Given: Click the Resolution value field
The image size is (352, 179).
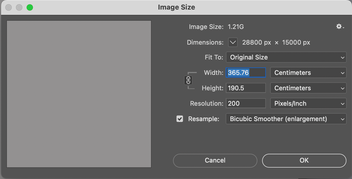Looking at the screenshot, I should coord(246,104).
